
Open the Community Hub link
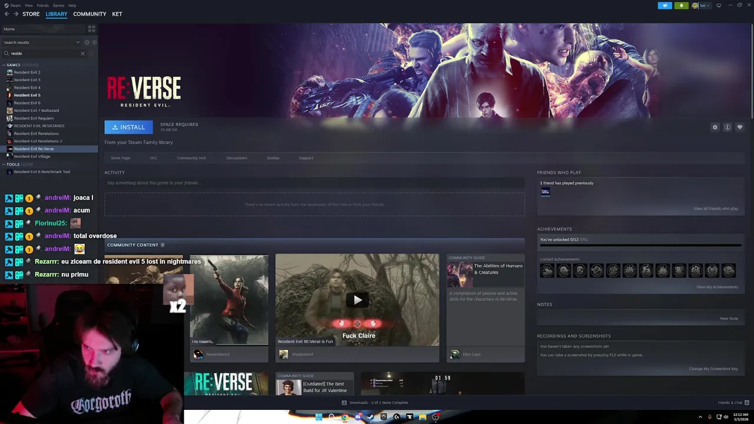191,158
